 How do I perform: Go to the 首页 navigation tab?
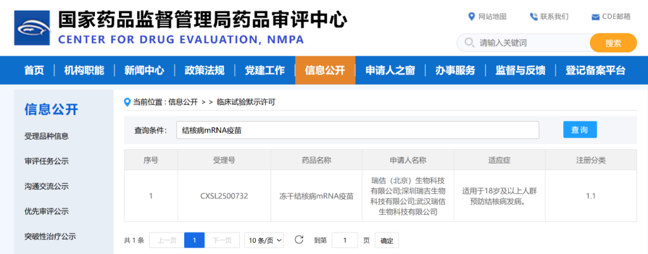click(34, 70)
